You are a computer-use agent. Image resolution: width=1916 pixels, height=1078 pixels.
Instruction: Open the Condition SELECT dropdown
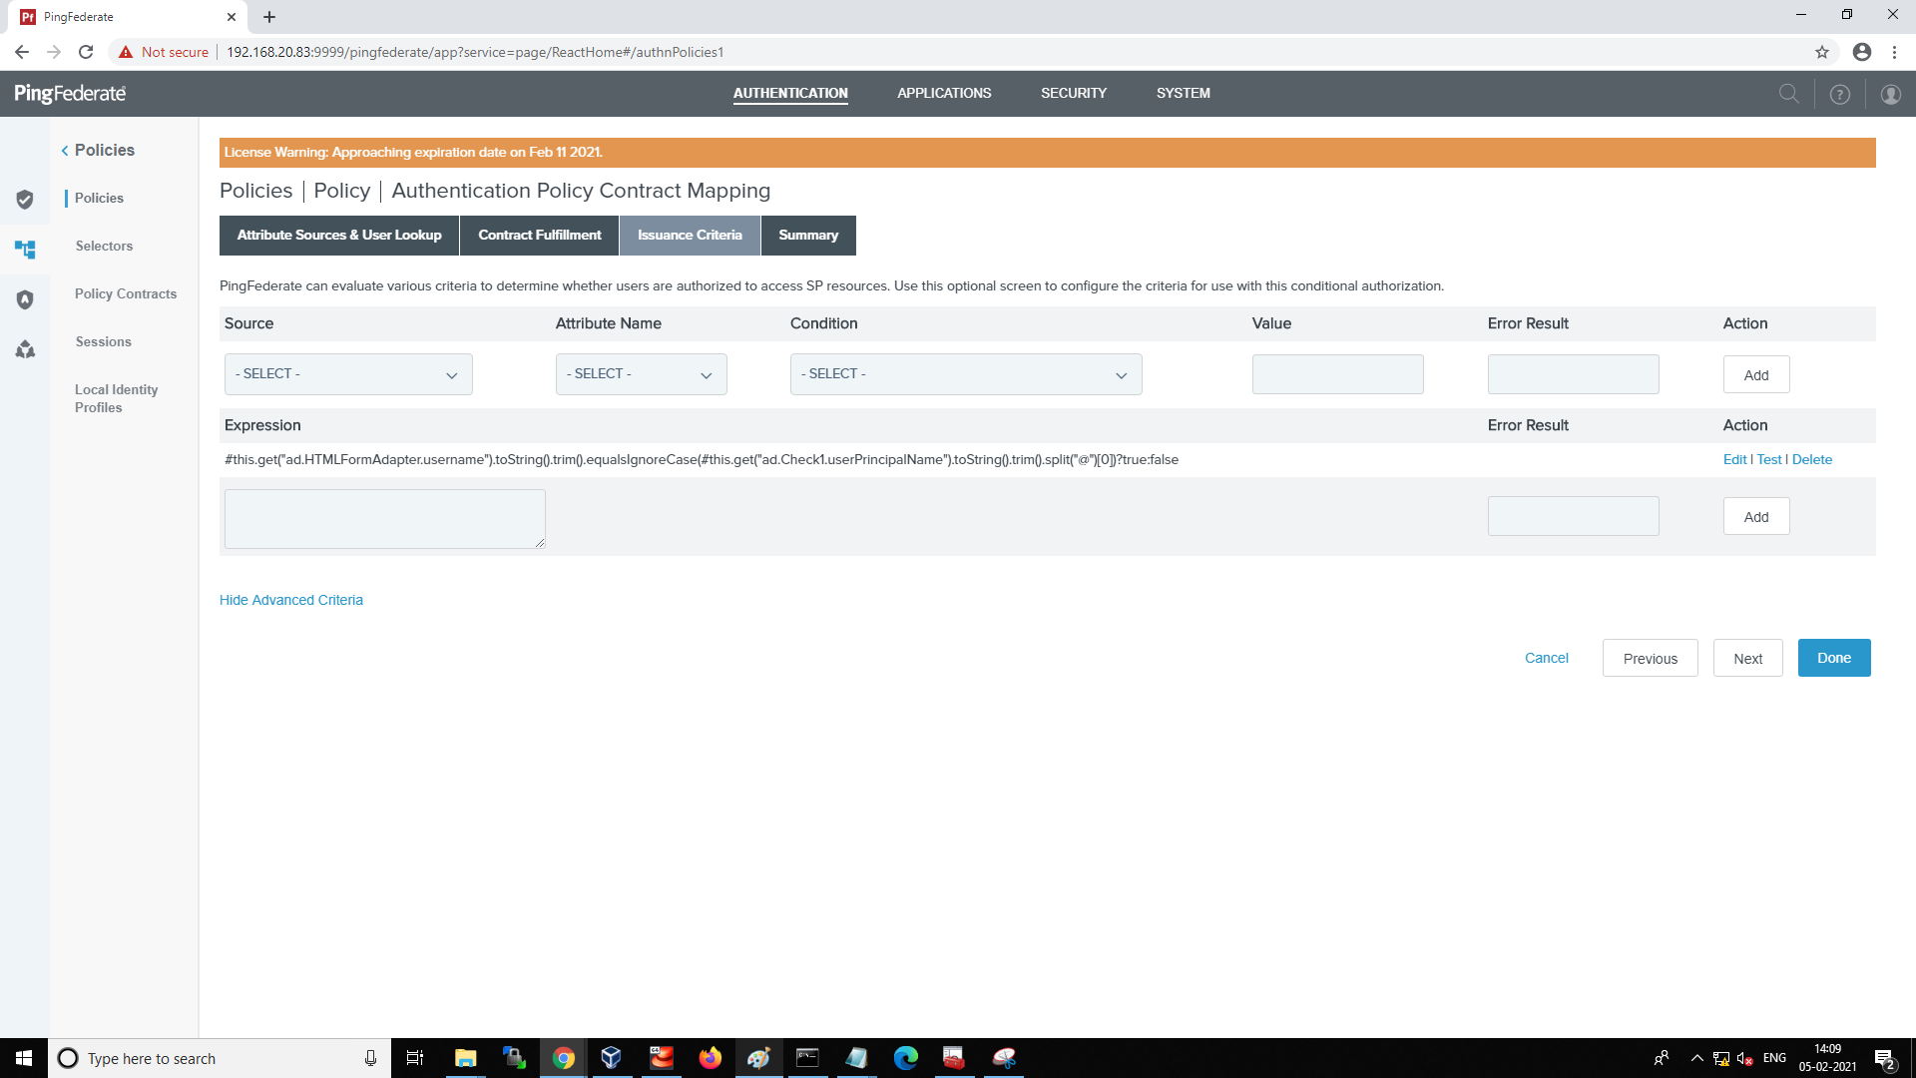click(x=966, y=374)
